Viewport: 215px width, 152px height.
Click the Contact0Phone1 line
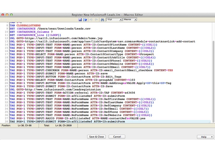tap(81, 61)
